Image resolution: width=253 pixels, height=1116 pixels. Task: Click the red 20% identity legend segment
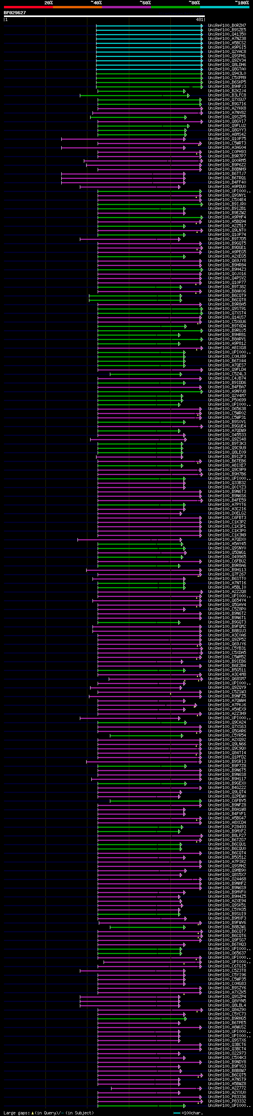[x=28, y=7]
